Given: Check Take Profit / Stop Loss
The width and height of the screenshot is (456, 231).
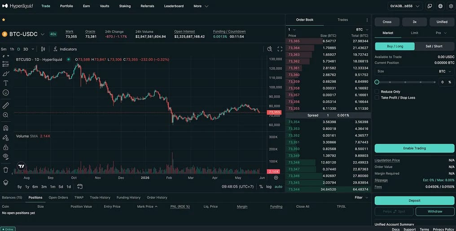Looking at the screenshot, I should point(377,98).
